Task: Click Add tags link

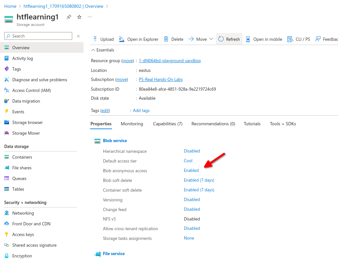Action: pyautogui.click(x=141, y=110)
